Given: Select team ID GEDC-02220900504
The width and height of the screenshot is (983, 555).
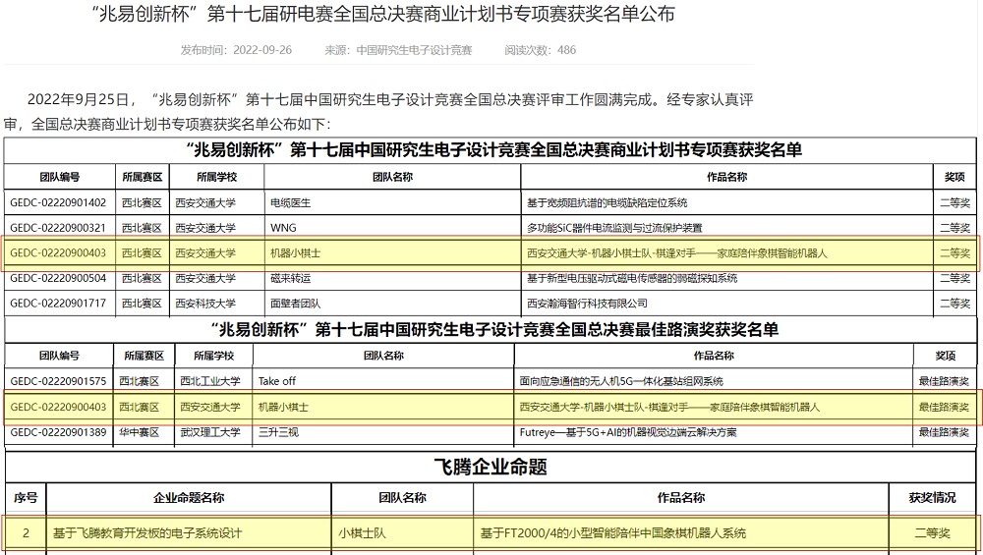Looking at the screenshot, I should coord(58,278).
